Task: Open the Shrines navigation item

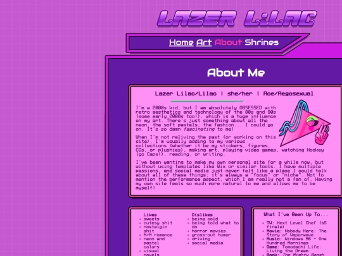Action: [x=262, y=42]
